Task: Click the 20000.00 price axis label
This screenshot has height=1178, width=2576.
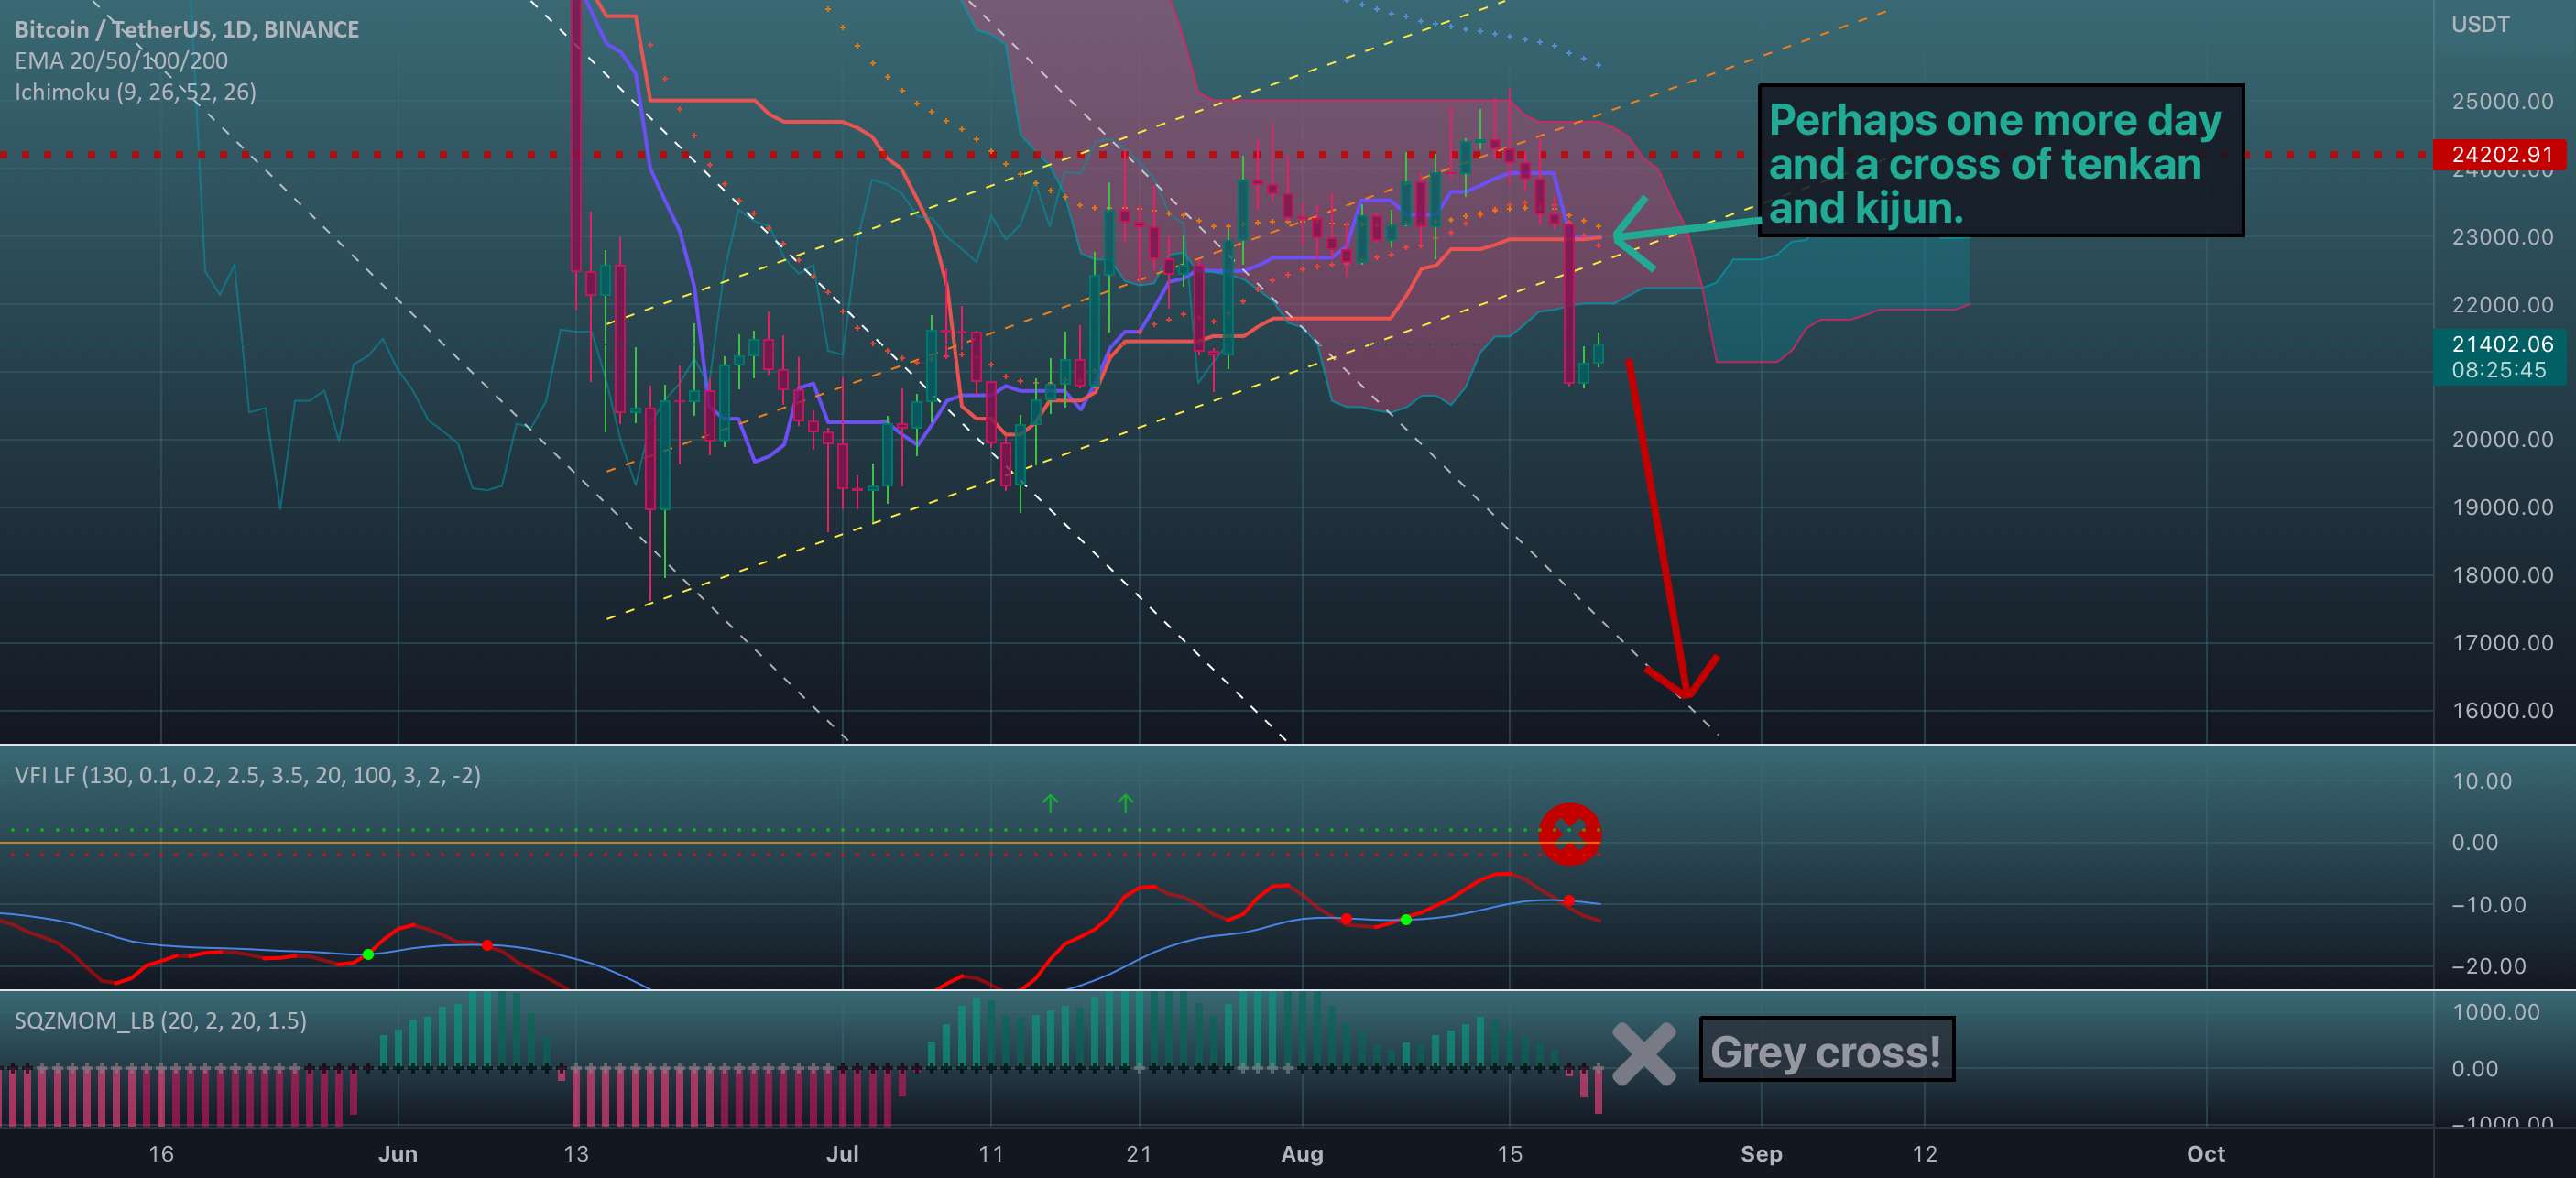Action: coord(2502,439)
